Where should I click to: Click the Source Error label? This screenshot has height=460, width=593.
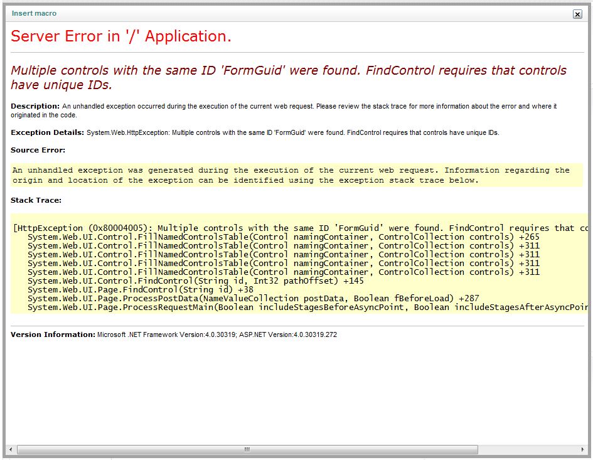point(38,150)
